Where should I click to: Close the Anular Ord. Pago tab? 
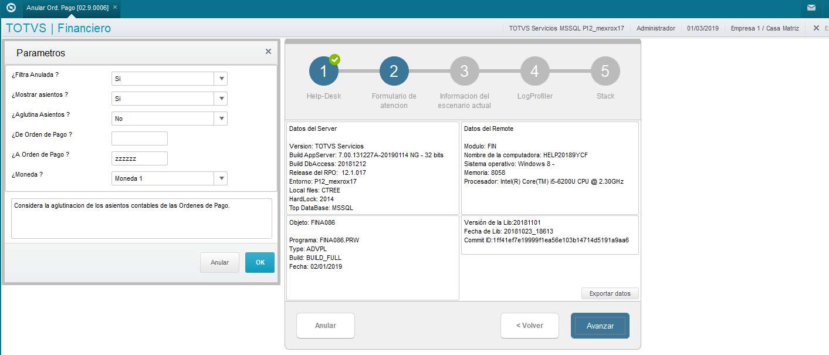click(x=115, y=7)
